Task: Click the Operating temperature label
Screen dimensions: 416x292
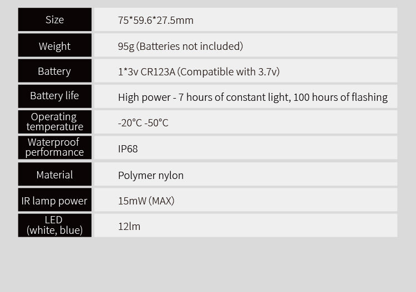Action: click(55, 122)
